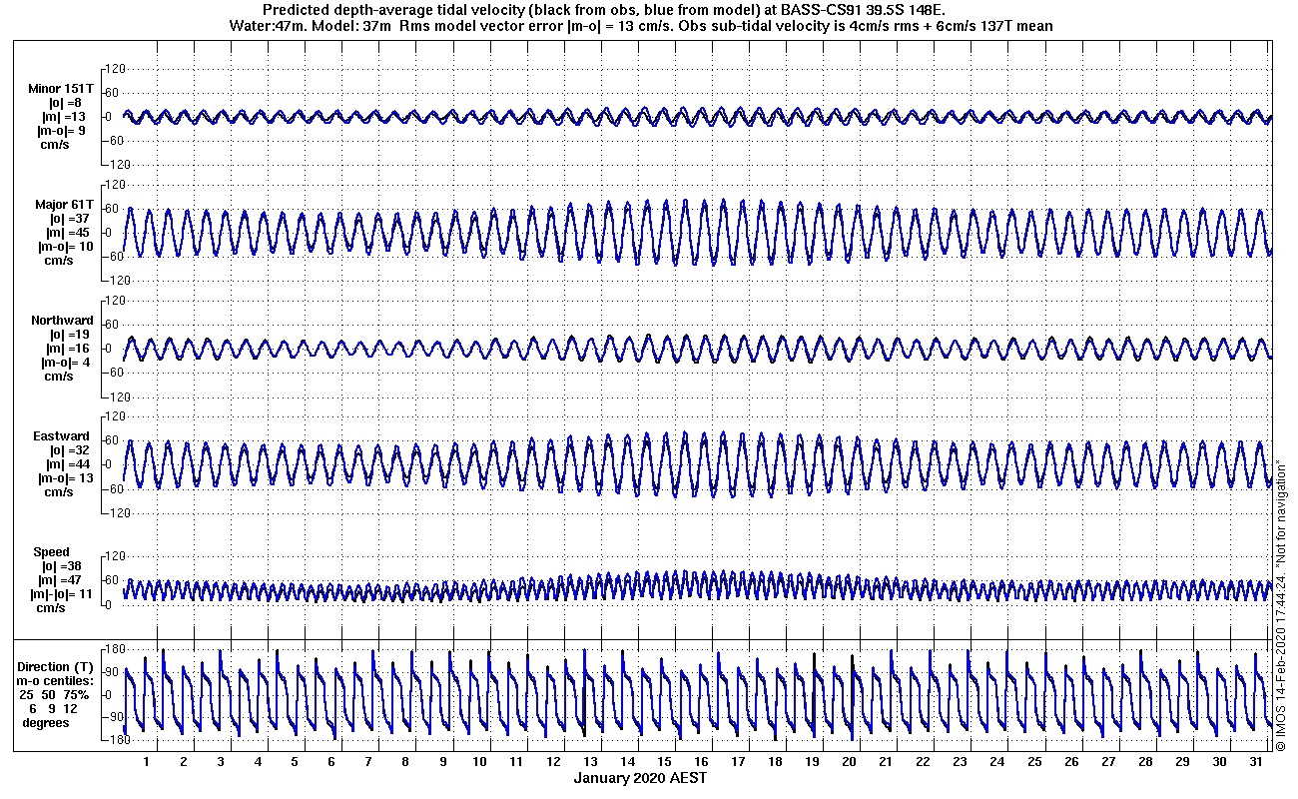Click day 31 tick label on date axis
1298x799 pixels.
point(1256,762)
